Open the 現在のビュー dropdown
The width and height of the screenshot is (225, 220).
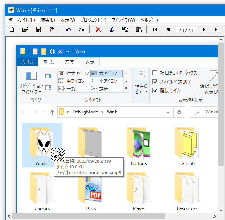point(141,85)
